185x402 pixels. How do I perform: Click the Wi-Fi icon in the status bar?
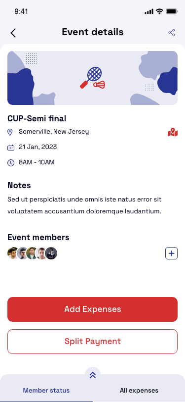click(159, 11)
